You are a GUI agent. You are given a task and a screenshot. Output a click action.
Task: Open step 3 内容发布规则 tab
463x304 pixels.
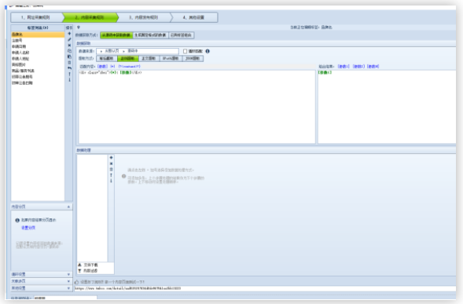(144, 17)
